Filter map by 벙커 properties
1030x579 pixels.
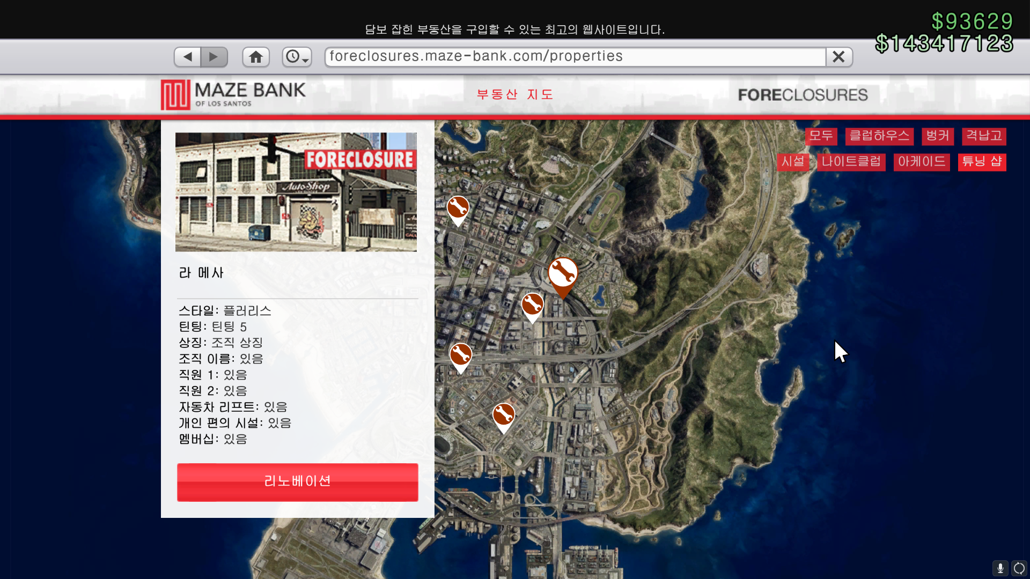(x=937, y=136)
